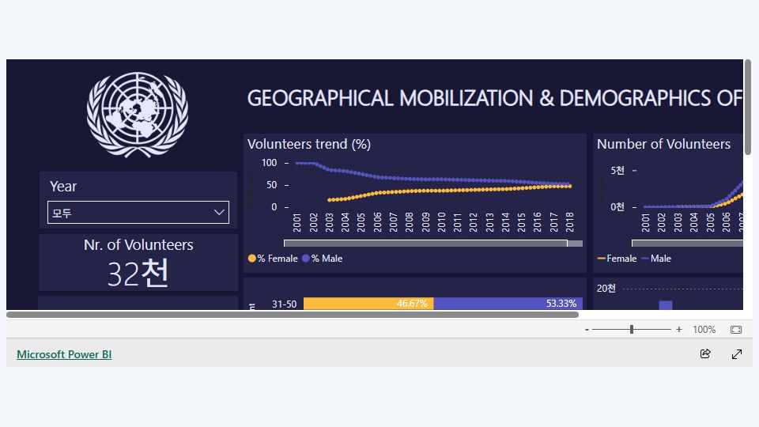Image resolution: width=759 pixels, height=427 pixels.
Task: Click the Number of Volunteers chart title
Action: coord(663,144)
